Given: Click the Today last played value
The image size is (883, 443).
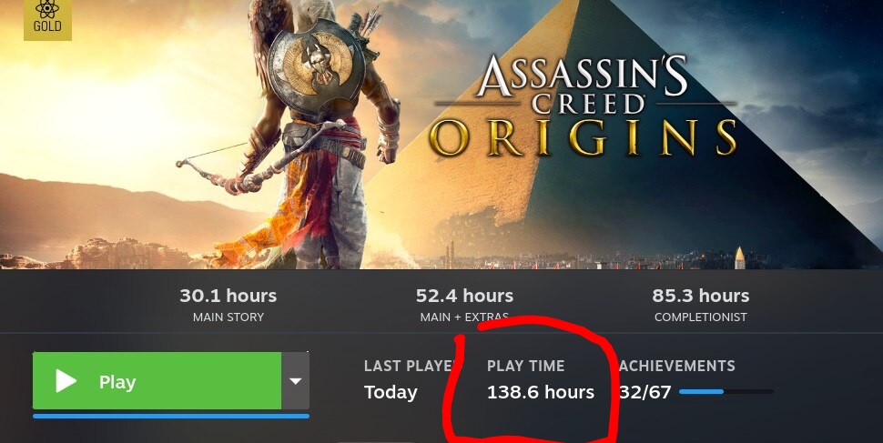Looking at the screenshot, I should pos(391,392).
